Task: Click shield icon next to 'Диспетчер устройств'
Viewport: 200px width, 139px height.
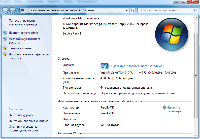Action: click(x=5, y=33)
